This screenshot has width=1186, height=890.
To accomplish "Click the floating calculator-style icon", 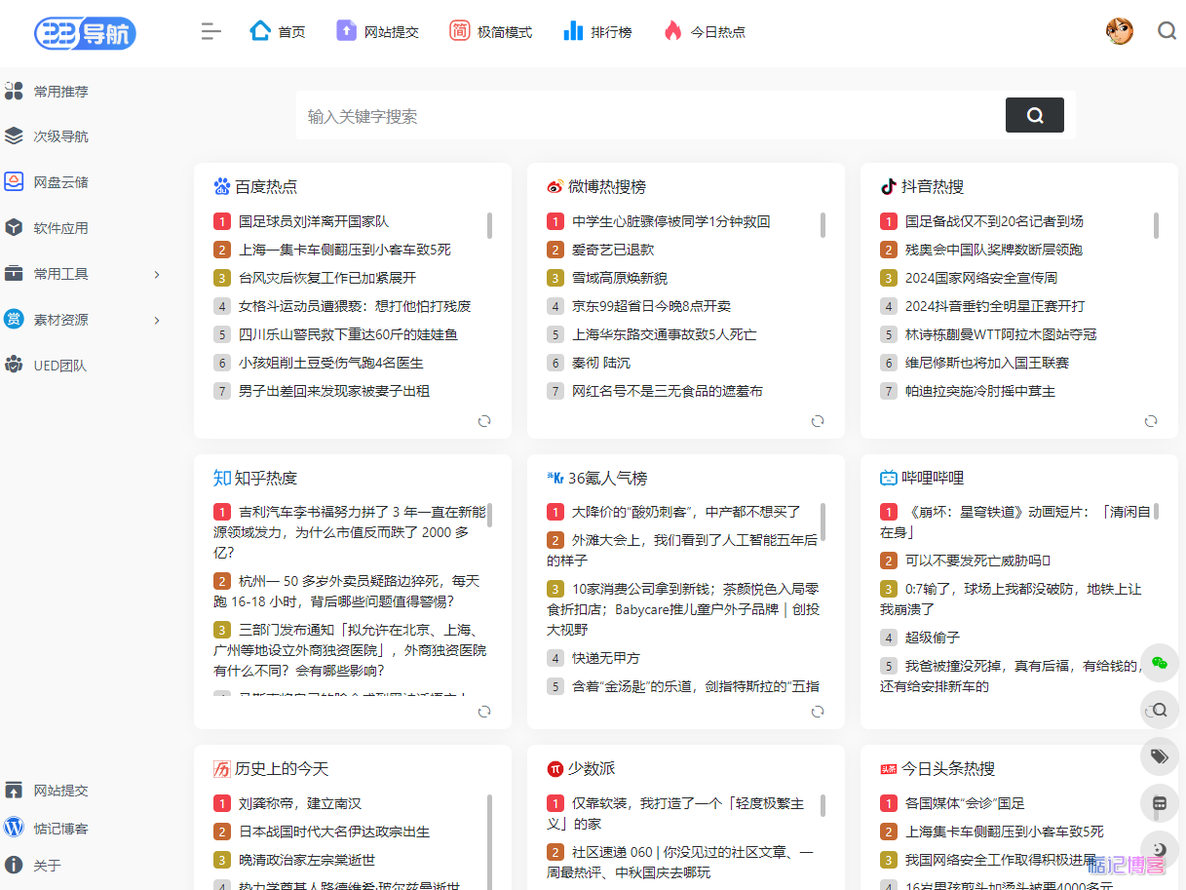I will [1159, 803].
